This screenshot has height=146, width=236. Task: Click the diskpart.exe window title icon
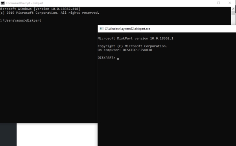(101, 29)
